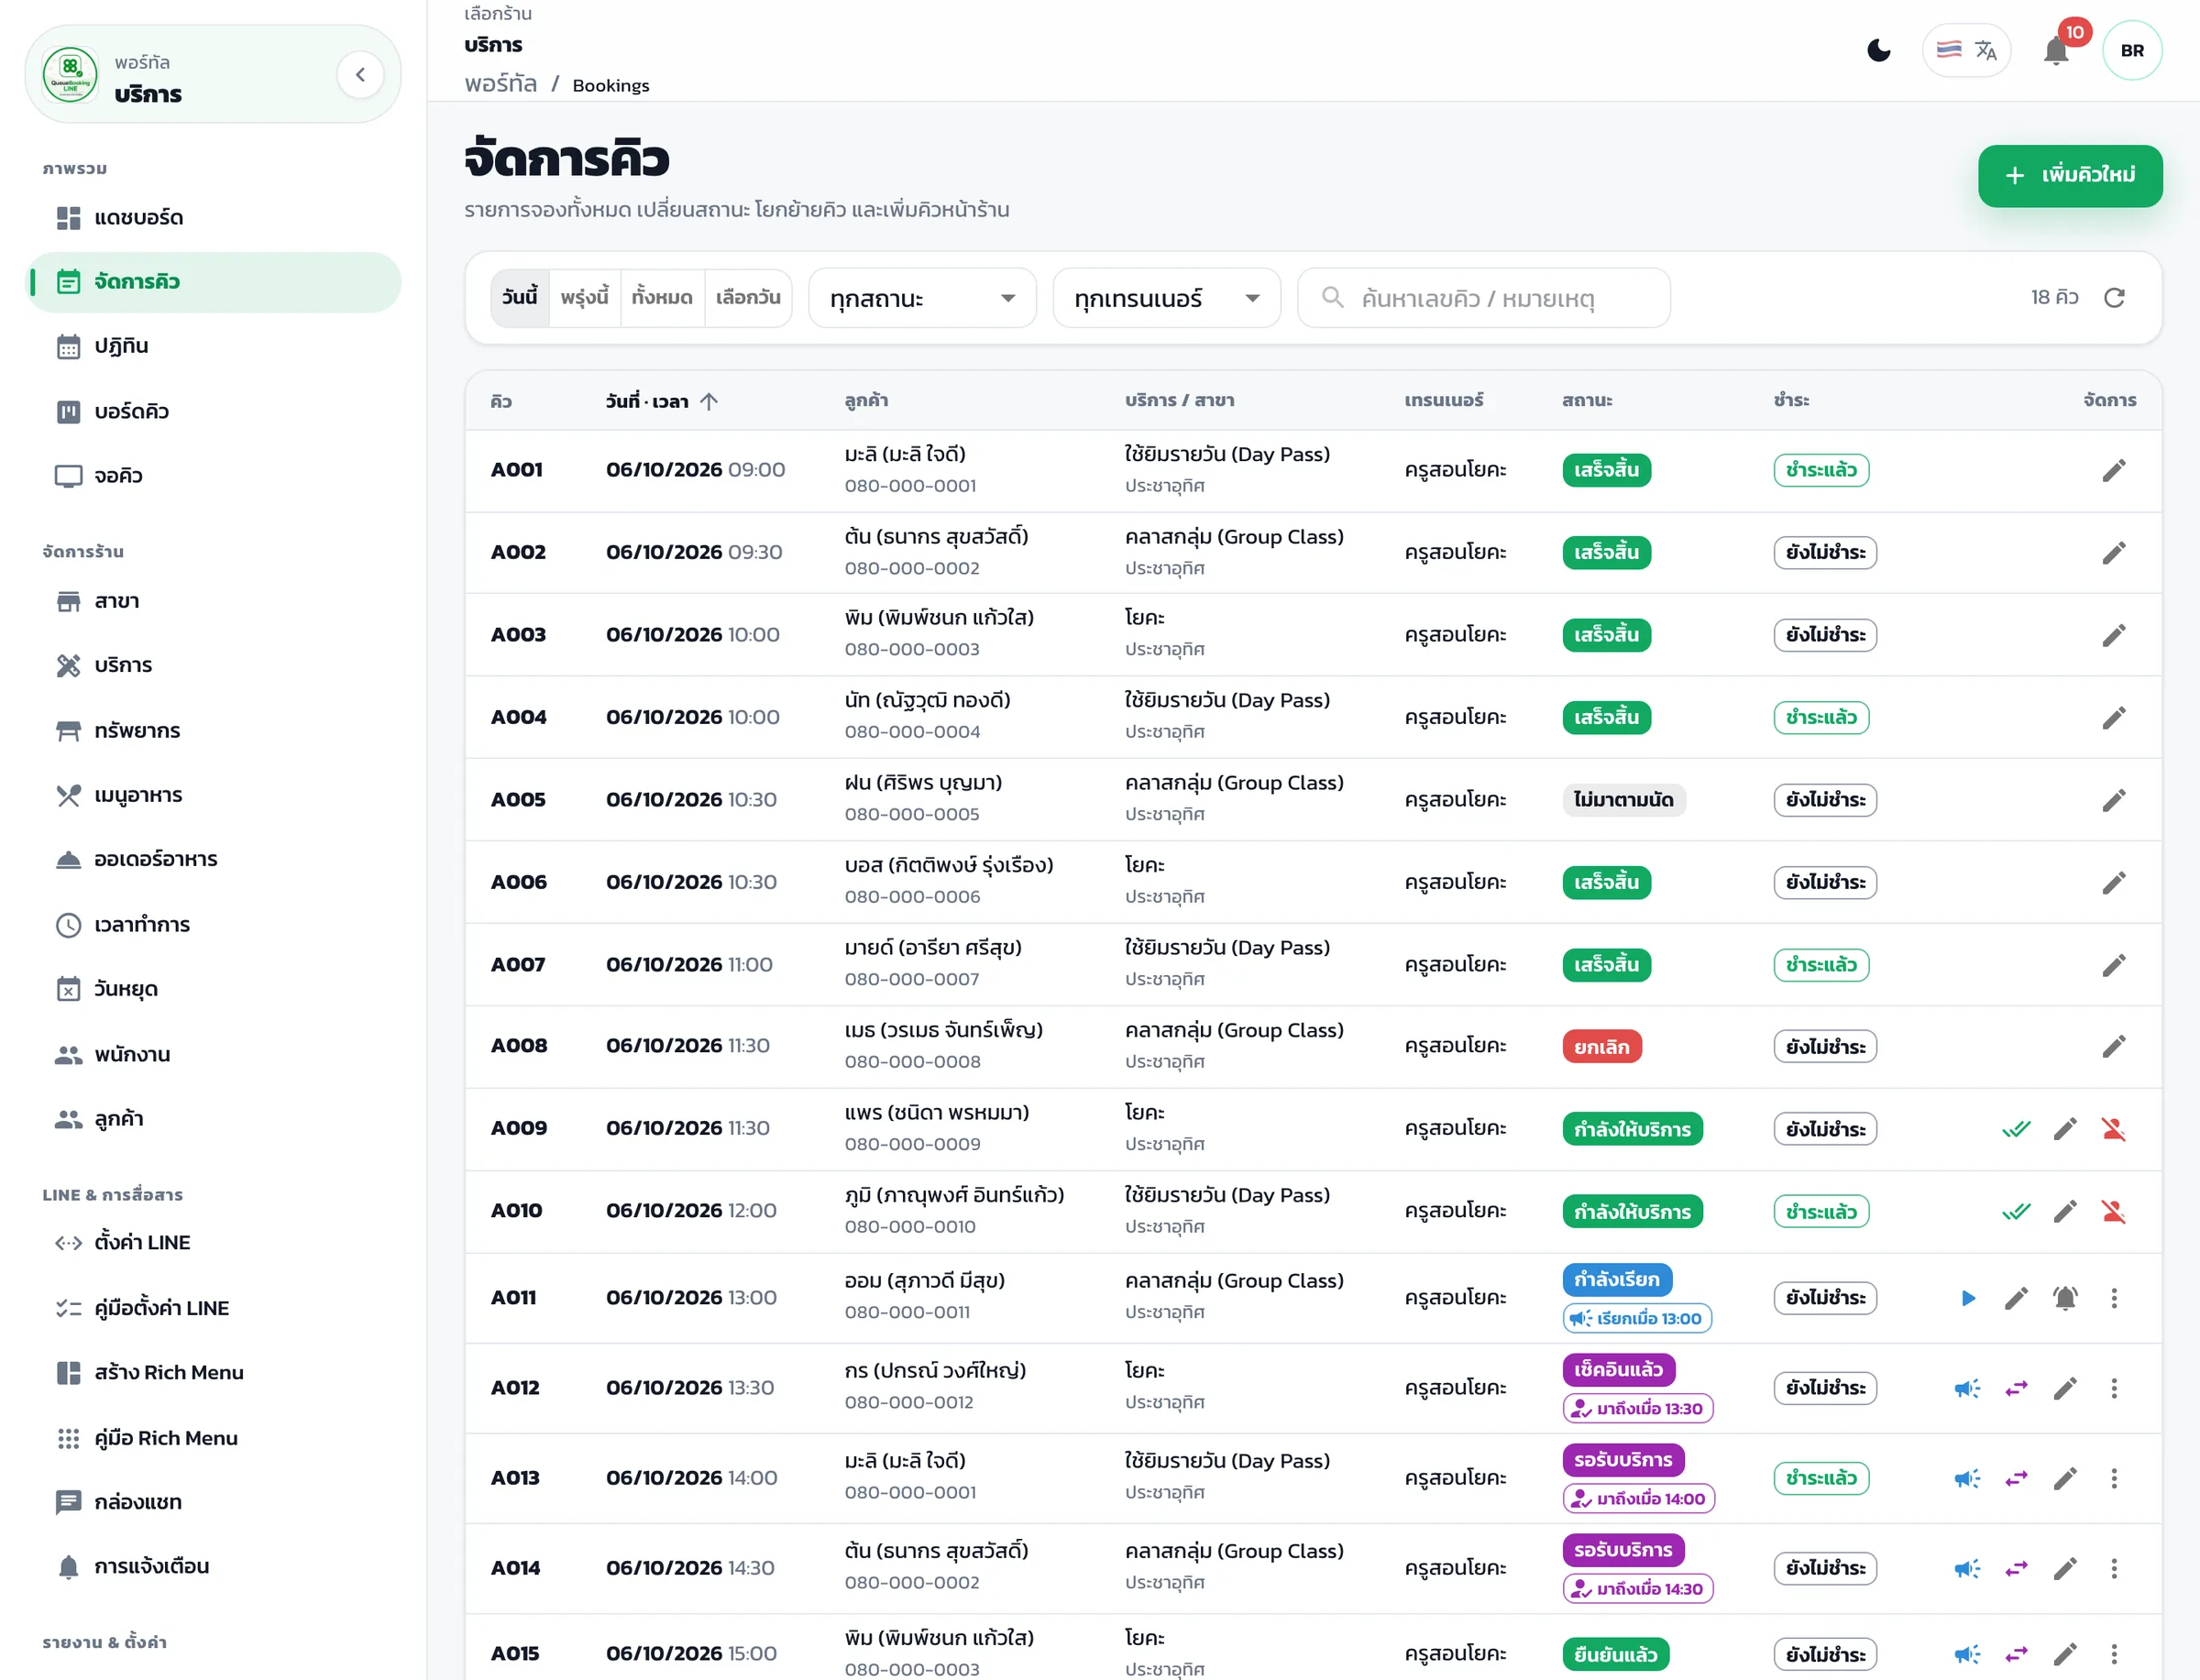Toggle dark mode moon icon
This screenshot has width=2200, height=1680.
[1879, 50]
